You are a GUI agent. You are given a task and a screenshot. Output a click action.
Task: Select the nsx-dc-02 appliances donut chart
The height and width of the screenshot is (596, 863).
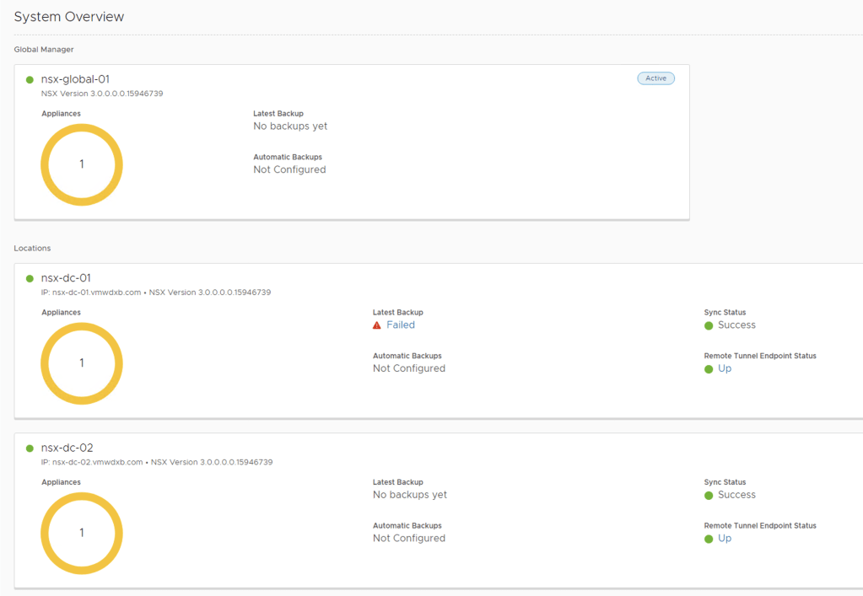(82, 533)
